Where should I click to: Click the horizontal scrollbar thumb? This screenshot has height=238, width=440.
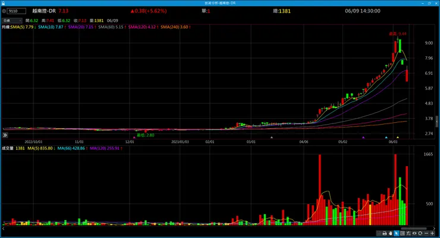[x=414, y=229]
